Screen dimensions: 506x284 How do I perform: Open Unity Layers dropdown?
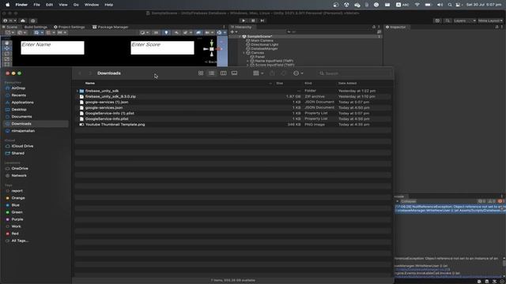click(x=464, y=21)
